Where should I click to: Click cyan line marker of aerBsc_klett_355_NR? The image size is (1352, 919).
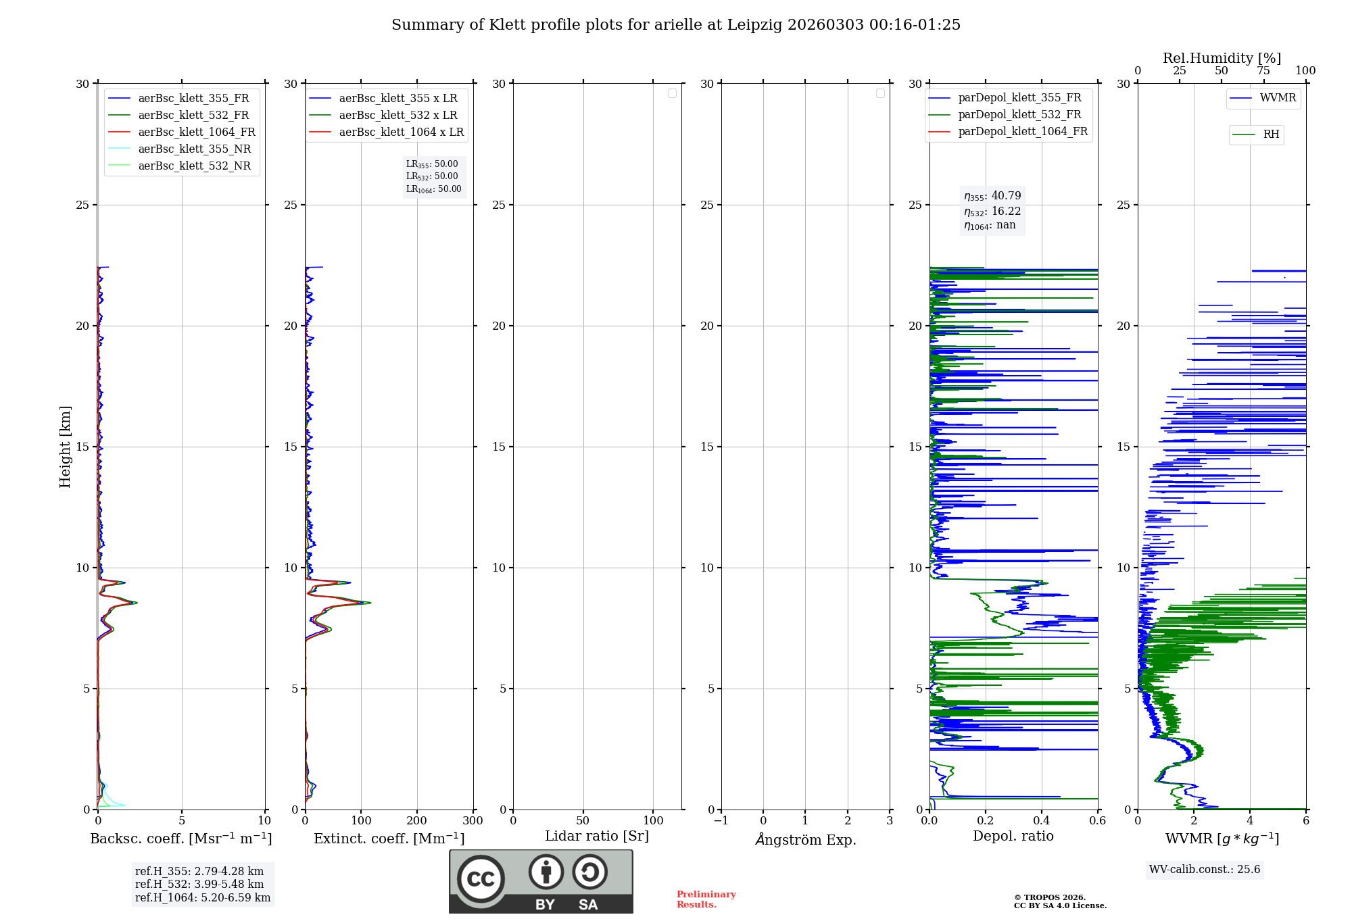pos(119,149)
